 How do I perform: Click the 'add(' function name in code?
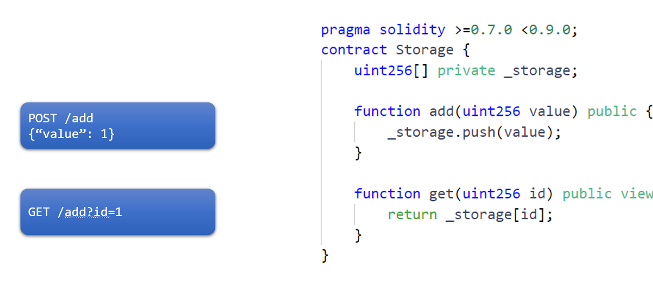click(445, 112)
